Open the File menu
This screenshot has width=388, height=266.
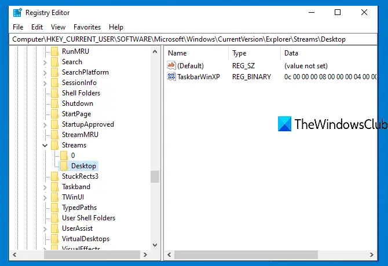point(18,27)
